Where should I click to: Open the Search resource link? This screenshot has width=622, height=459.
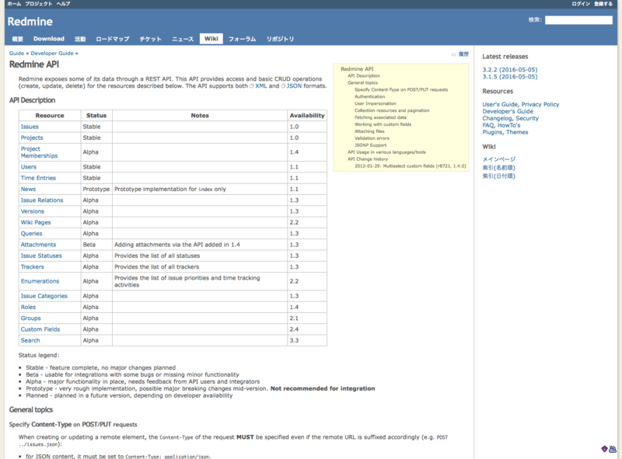pos(30,340)
